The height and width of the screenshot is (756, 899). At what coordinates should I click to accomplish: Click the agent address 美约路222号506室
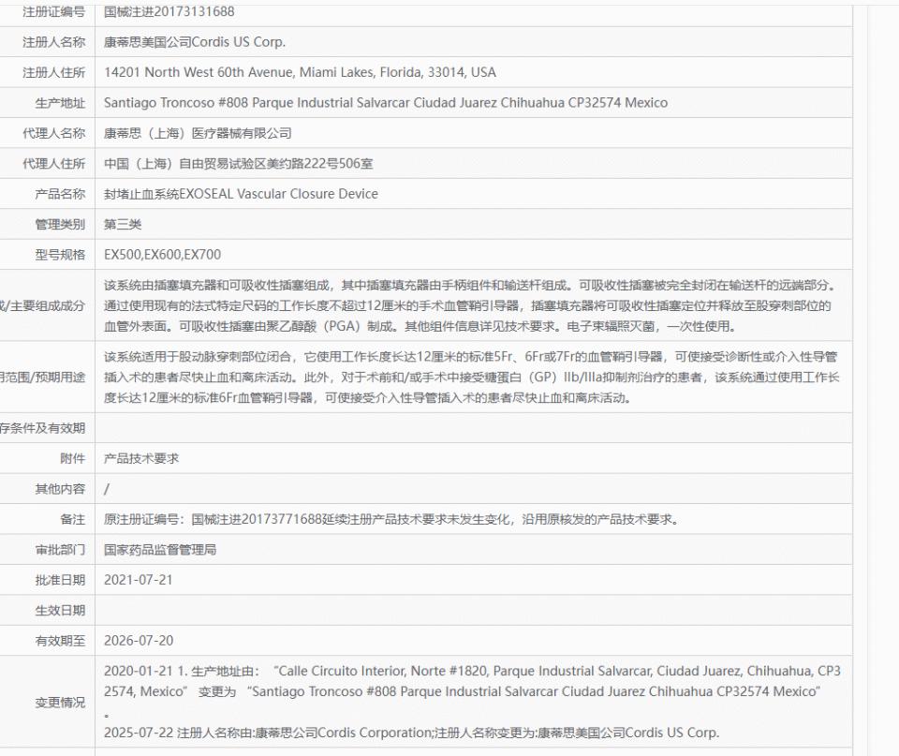[238, 164]
